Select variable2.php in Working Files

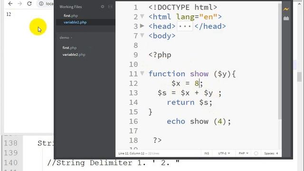pos(75,22)
